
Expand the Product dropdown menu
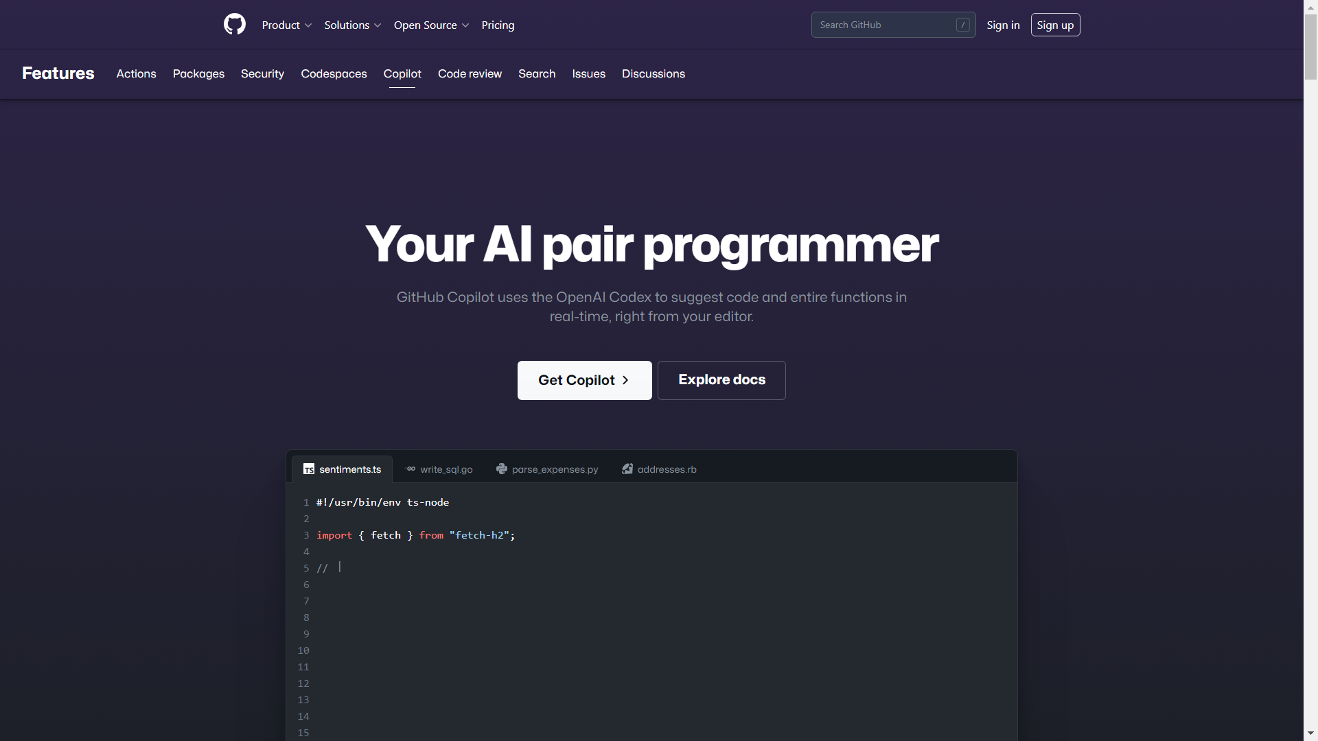coord(287,25)
